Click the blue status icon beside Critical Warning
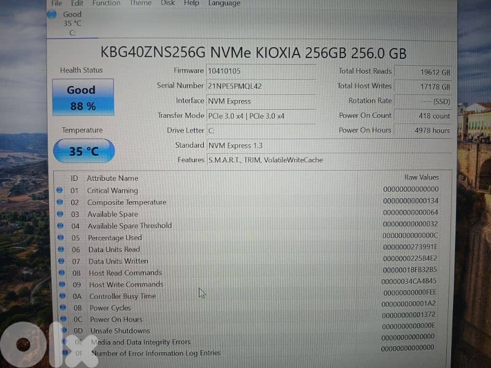The height and width of the screenshot is (368, 491). [60, 190]
